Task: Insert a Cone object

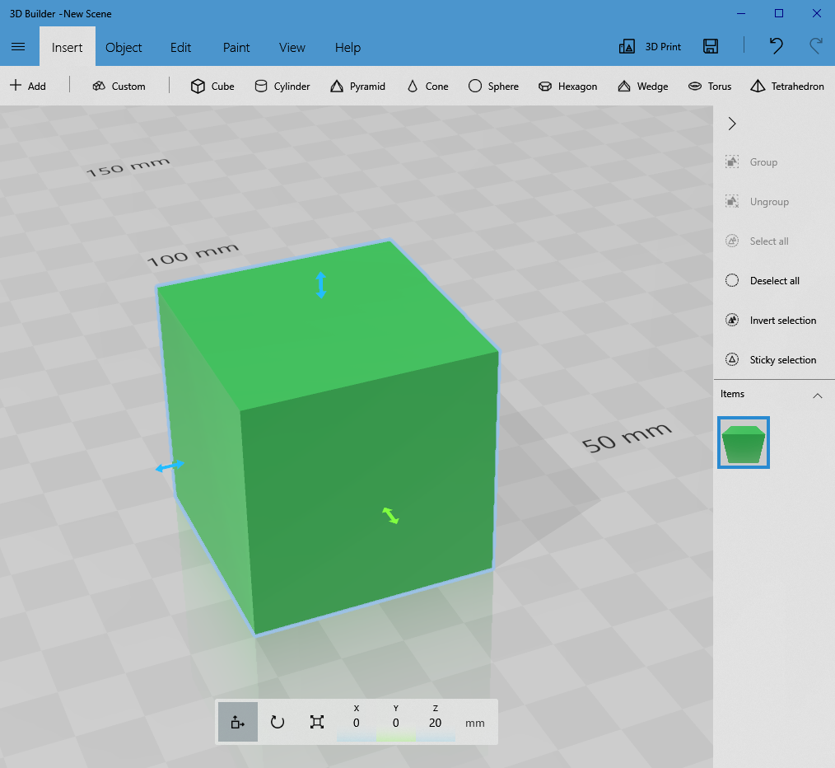Action: click(x=427, y=86)
